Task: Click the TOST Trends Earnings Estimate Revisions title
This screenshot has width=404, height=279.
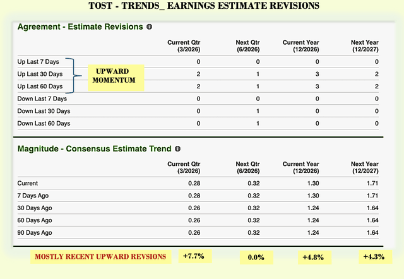Action: (x=204, y=6)
